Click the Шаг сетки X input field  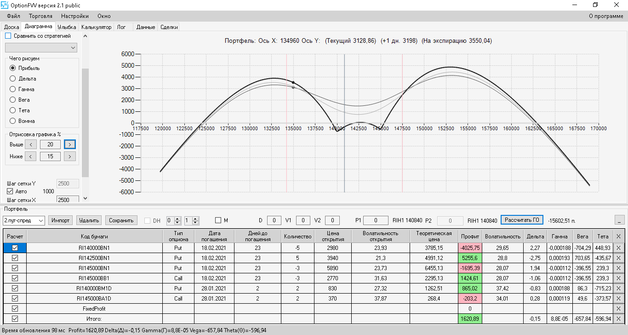click(x=68, y=200)
